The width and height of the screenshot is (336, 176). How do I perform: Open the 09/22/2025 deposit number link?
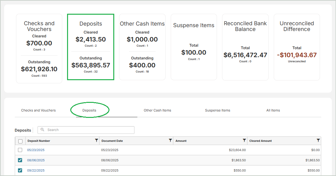(x=36, y=171)
